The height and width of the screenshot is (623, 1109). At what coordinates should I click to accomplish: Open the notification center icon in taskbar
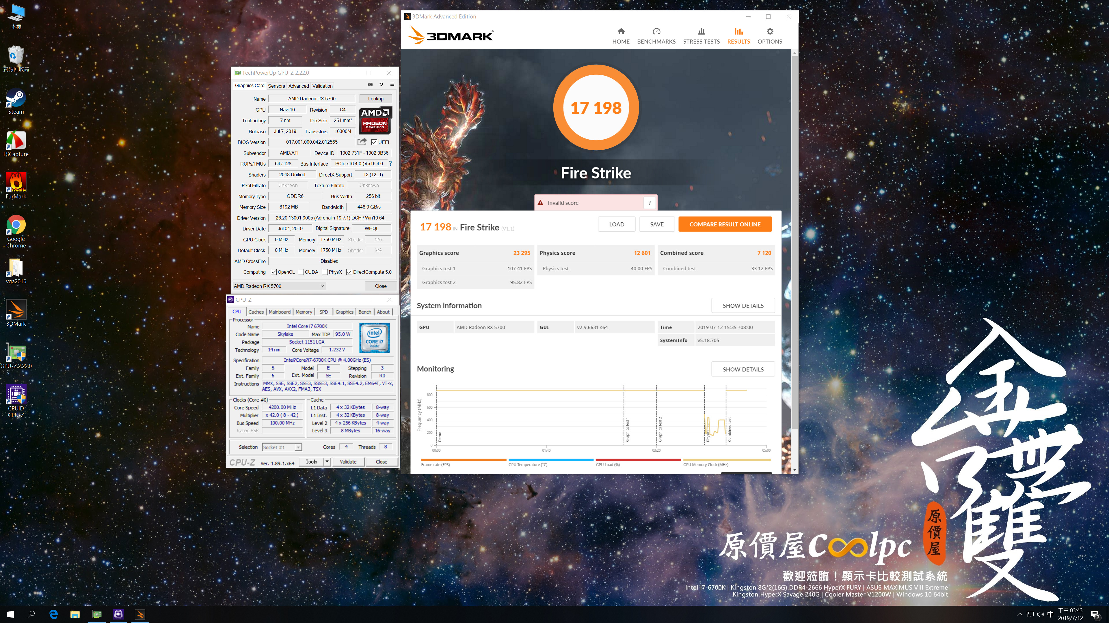1095,614
